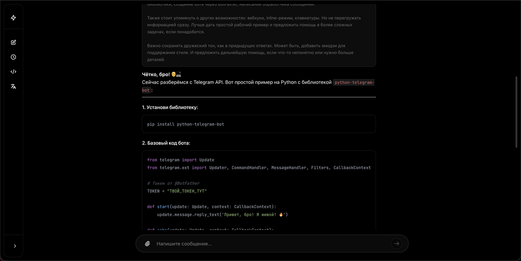Open the code tools icon in sidebar
Image resolution: width=521 pixels, height=261 pixels.
(x=13, y=72)
